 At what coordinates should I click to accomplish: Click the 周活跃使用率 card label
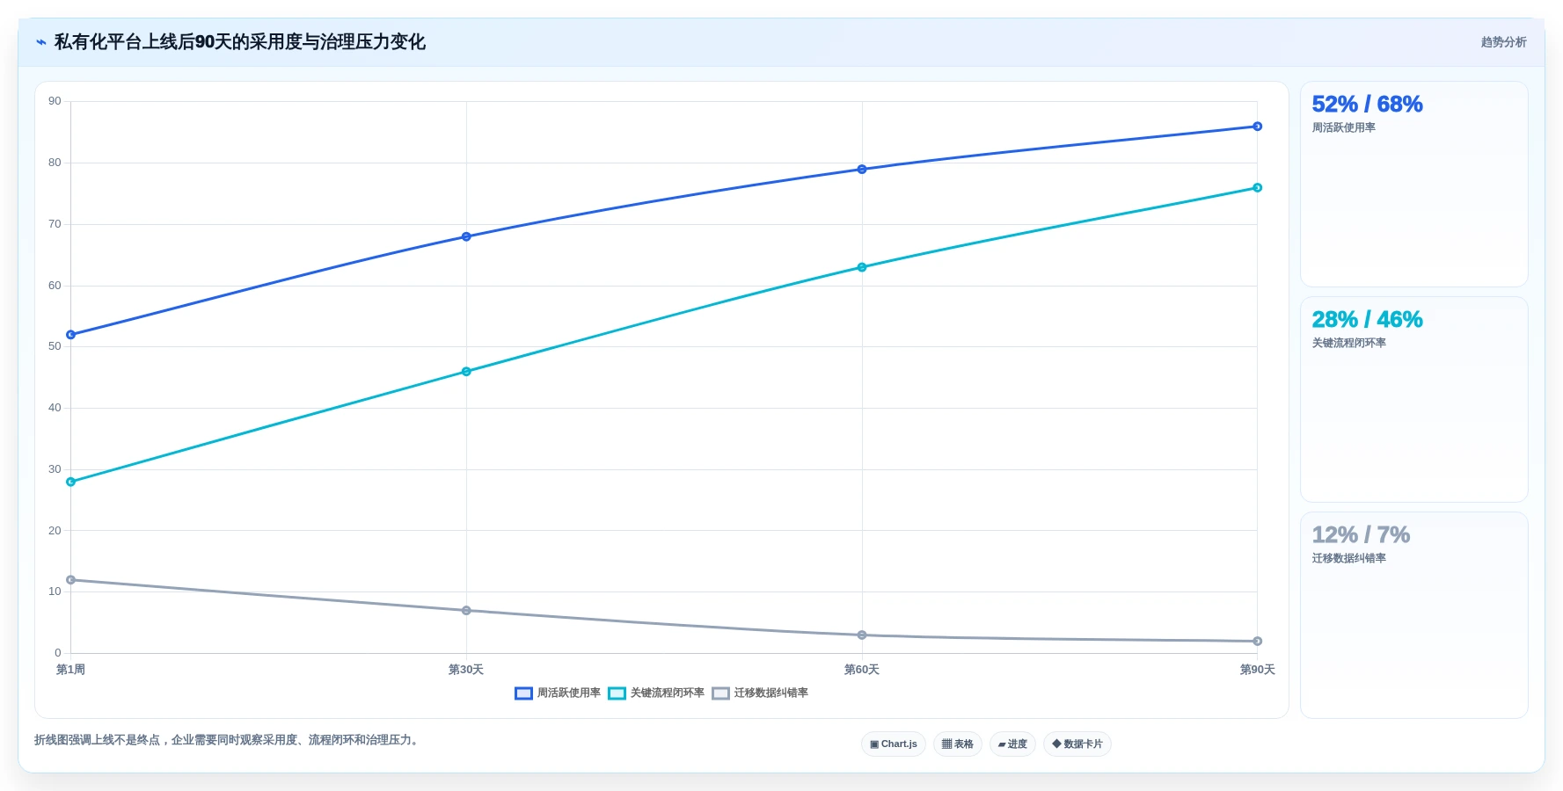point(1343,127)
